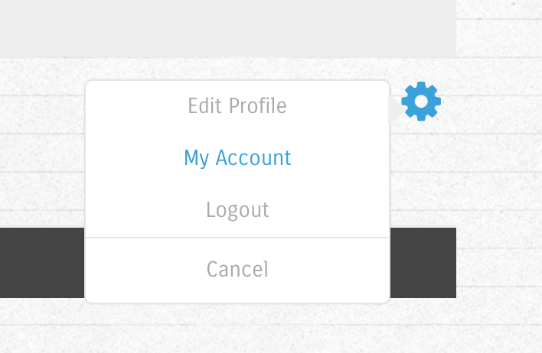
Task: Tap the highlighted blue My Account link
Action: pos(237,158)
